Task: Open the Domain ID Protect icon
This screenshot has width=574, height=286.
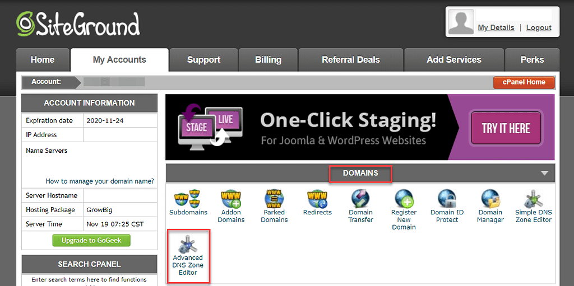Action: point(447,199)
